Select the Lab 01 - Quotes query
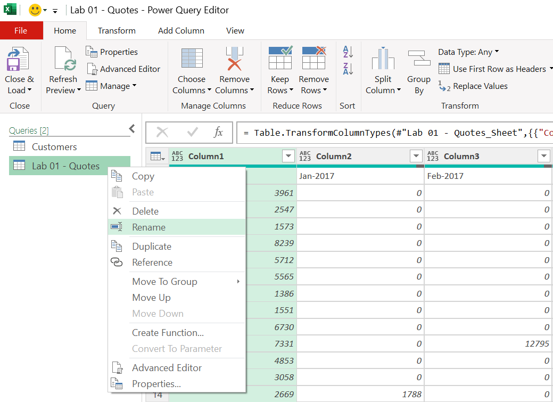The image size is (553, 402). 70,166
